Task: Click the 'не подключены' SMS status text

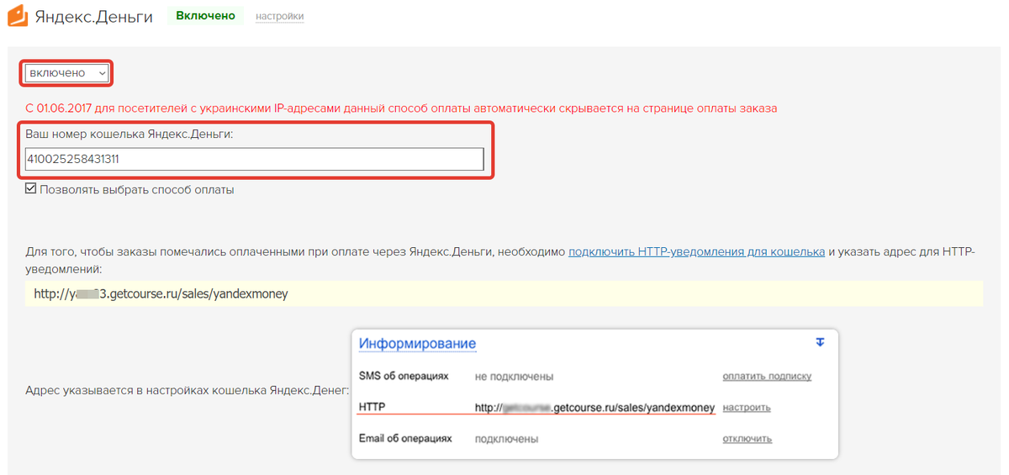Action: click(x=514, y=377)
